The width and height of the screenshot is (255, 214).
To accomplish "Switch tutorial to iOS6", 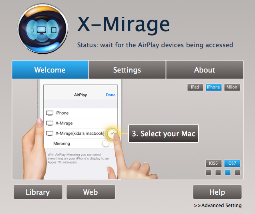I will pos(213,164).
